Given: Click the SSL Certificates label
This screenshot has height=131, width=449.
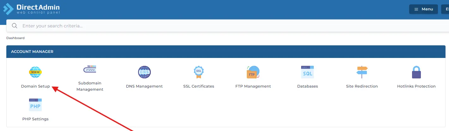Looking at the screenshot, I should tap(199, 86).
